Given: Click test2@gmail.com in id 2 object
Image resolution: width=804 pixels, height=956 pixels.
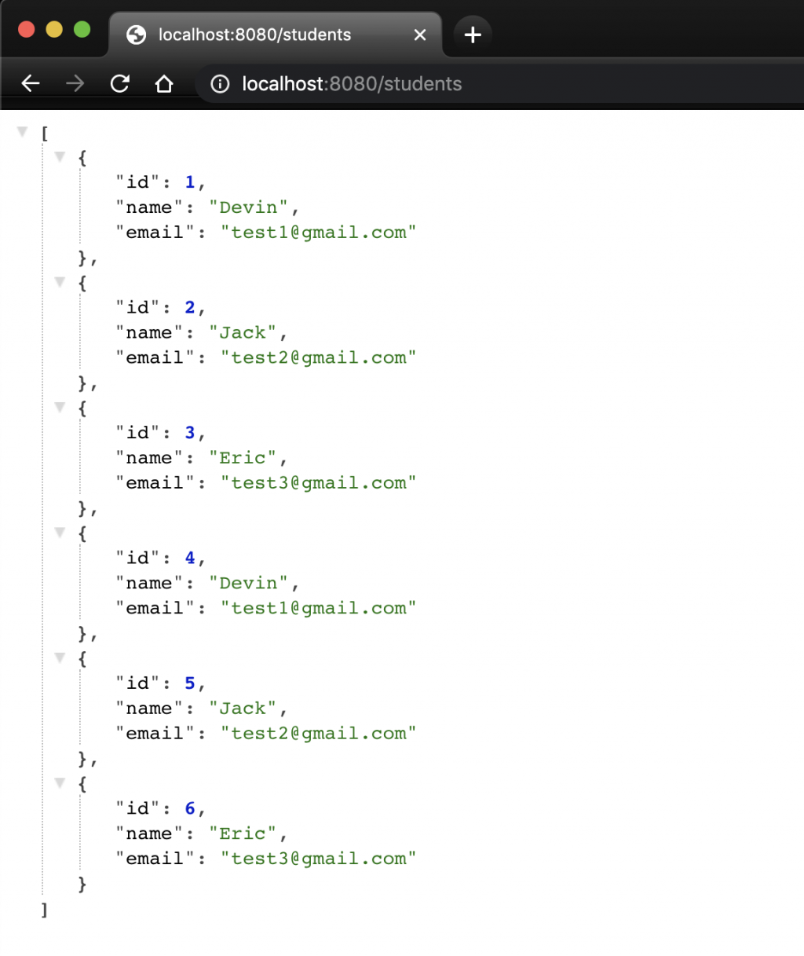Looking at the screenshot, I should [318, 357].
